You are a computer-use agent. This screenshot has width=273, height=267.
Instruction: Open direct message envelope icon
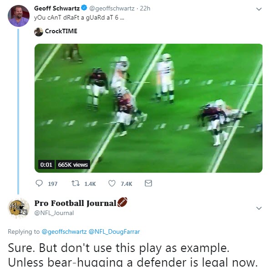coord(148,184)
